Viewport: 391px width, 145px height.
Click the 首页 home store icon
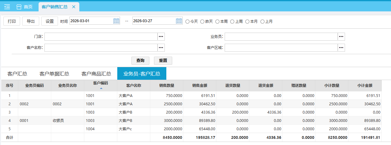pyautogui.click(x=19, y=7)
